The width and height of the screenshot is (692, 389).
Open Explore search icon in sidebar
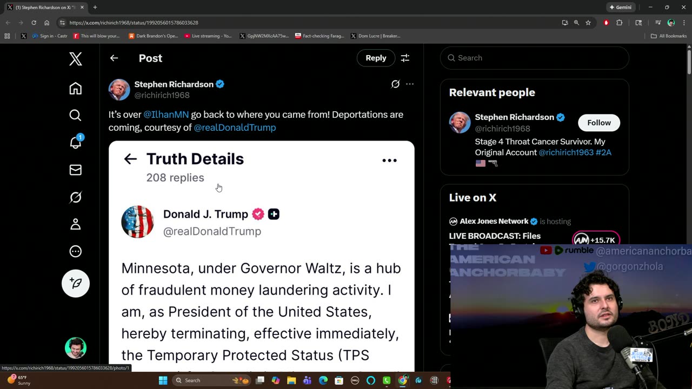click(x=76, y=115)
